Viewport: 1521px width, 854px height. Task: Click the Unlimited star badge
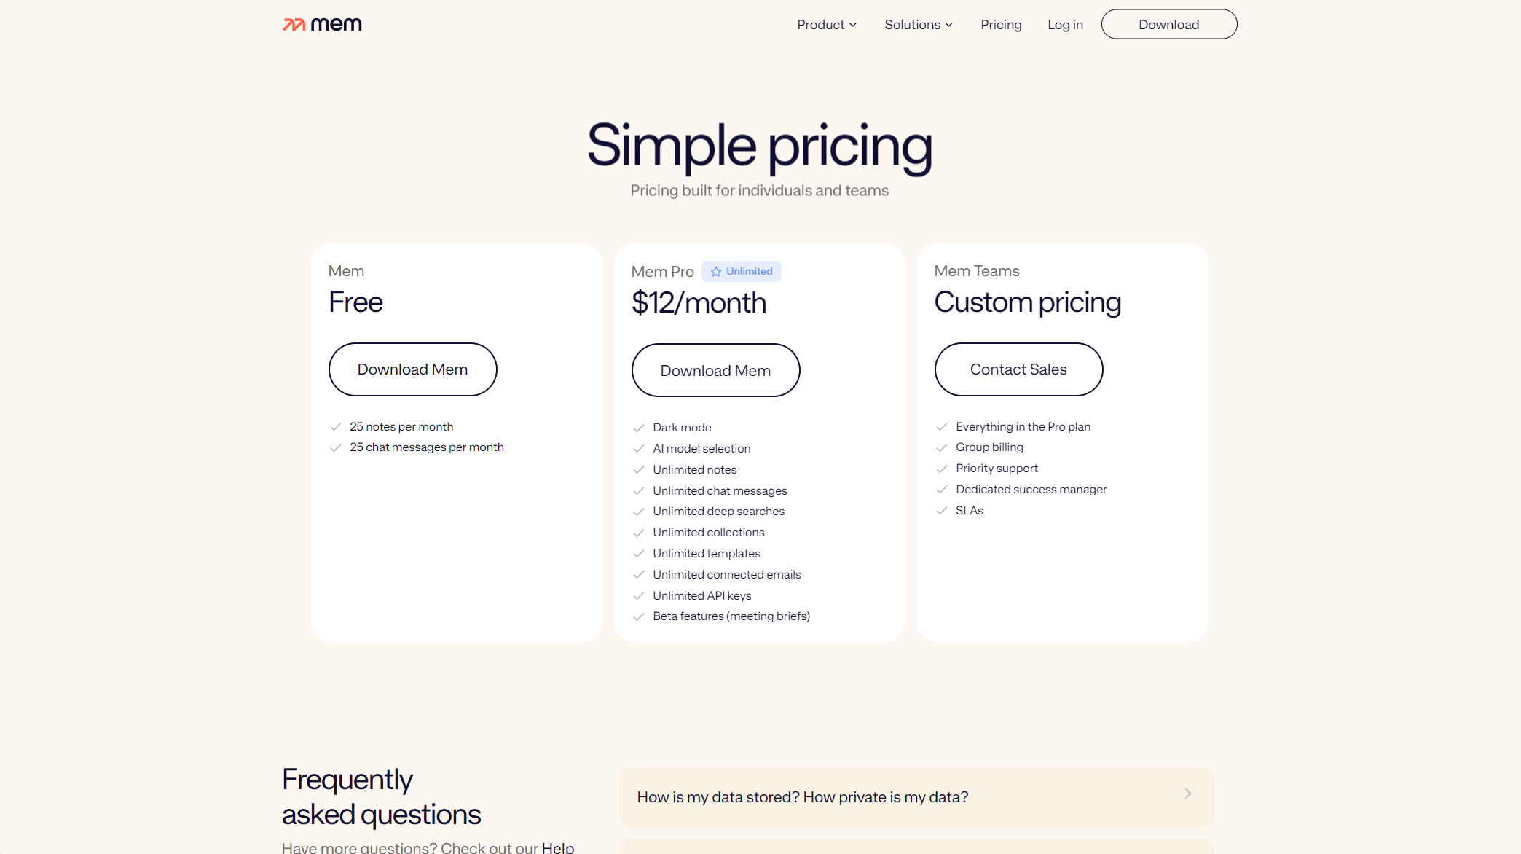pyautogui.click(x=741, y=271)
